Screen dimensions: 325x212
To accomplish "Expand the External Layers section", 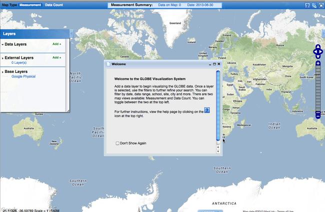I will [x=2, y=58].
